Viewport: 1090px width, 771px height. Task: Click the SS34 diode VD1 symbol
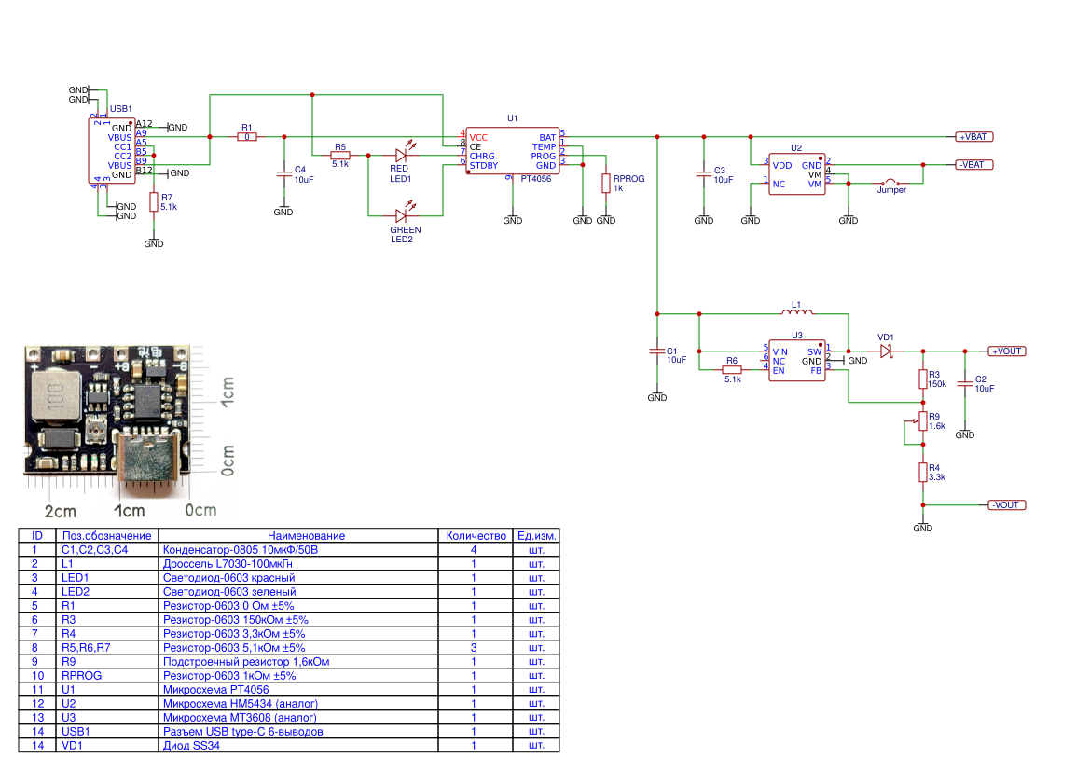pyautogui.click(x=887, y=351)
